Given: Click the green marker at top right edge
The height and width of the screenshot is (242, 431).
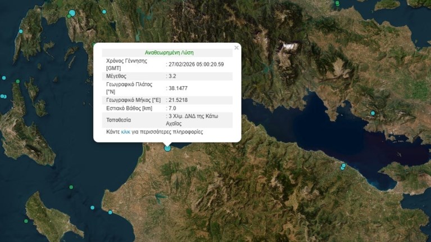Looking at the screenshot, I should pos(338,3).
